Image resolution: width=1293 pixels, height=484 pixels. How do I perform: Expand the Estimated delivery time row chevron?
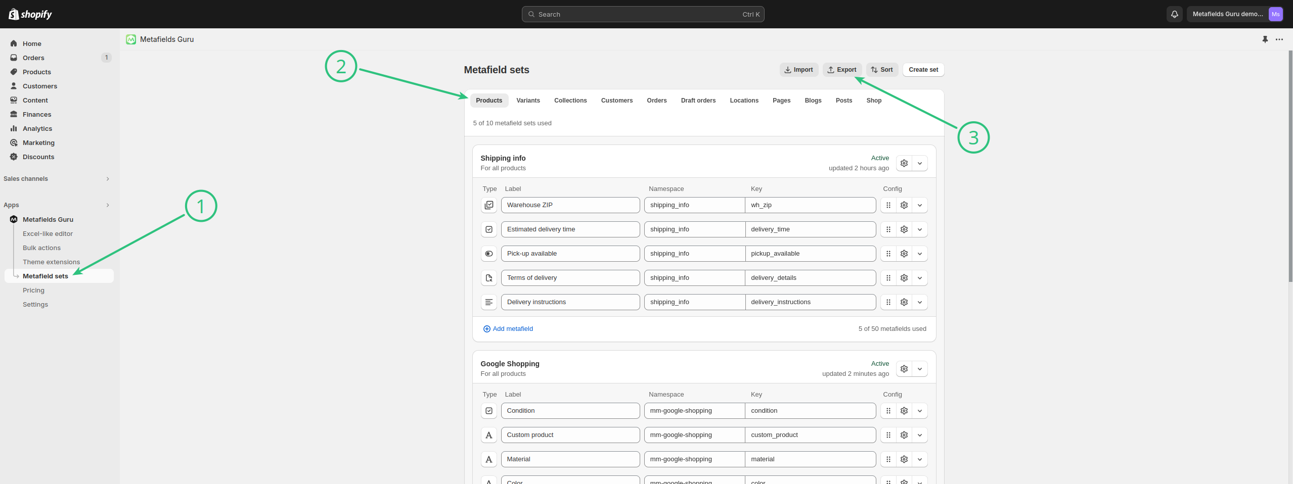coord(920,229)
